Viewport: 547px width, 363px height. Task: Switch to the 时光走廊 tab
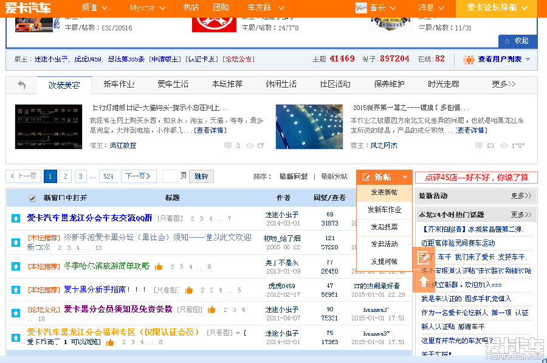pyautogui.click(x=444, y=84)
